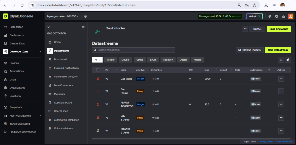Click the Chrome downloads icon
This screenshot has height=145, width=296.
pos(266,5)
